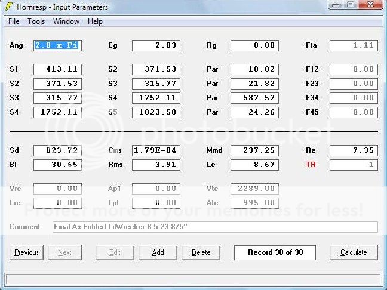Click the Le field with 8.67
The height and width of the screenshot is (290, 387).
tap(254, 165)
